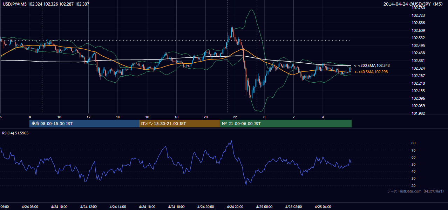Click price axis value 102.210
The height and width of the screenshot is (210, 448).
coord(418,83)
